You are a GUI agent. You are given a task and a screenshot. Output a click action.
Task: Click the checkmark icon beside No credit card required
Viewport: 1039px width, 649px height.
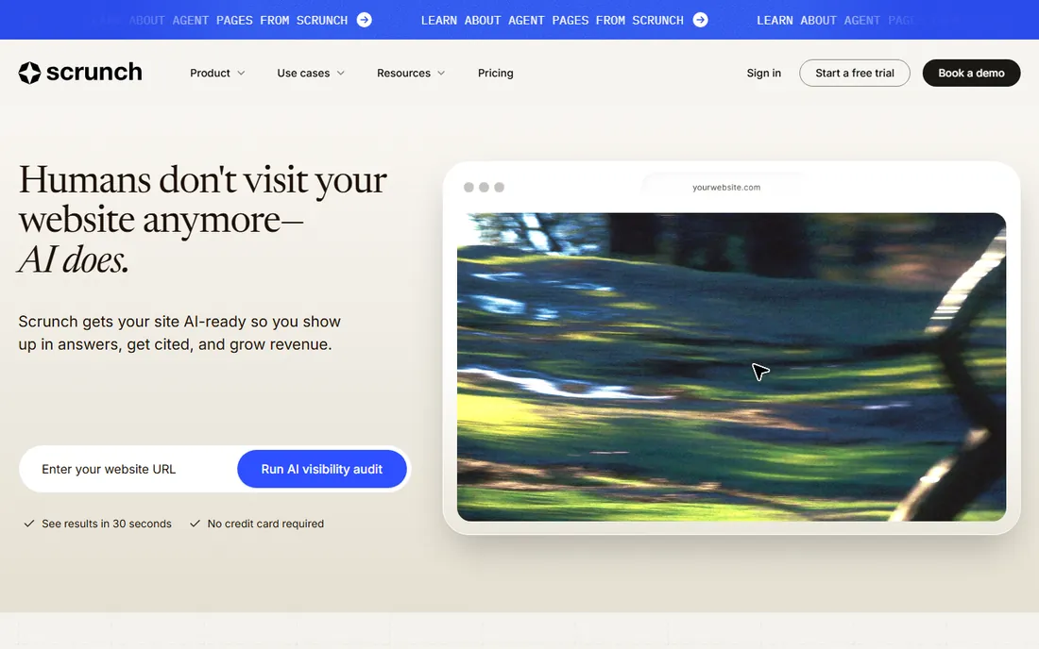(195, 524)
